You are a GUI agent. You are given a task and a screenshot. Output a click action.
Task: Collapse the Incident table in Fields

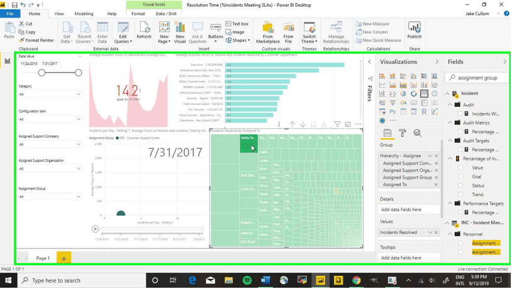click(447, 93)
